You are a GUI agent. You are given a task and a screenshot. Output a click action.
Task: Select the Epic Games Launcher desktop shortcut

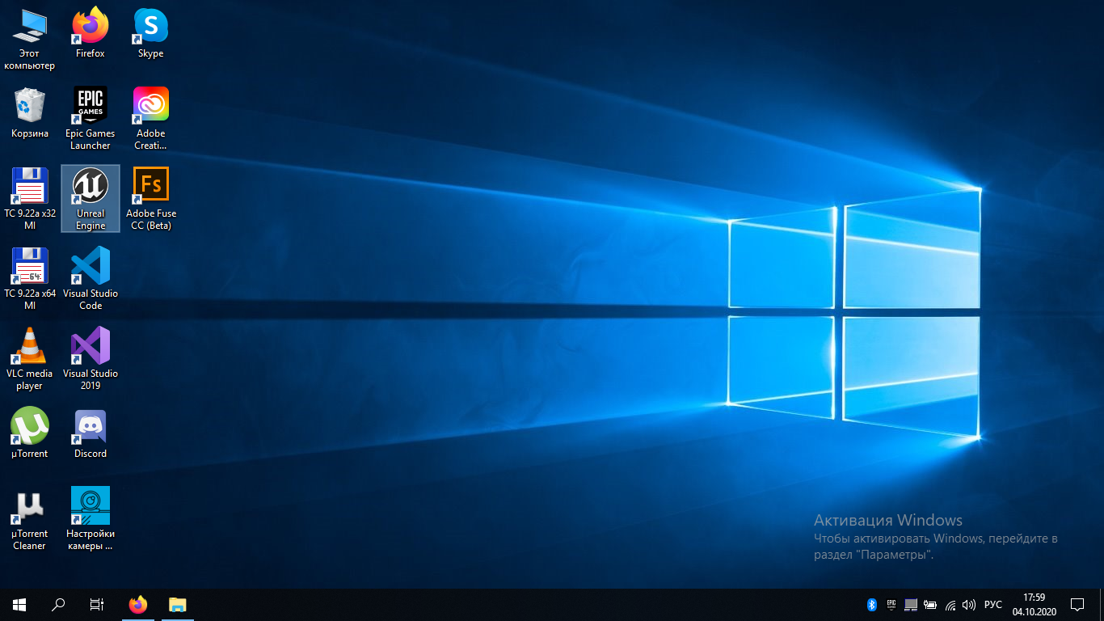click(x=91, y=119)
